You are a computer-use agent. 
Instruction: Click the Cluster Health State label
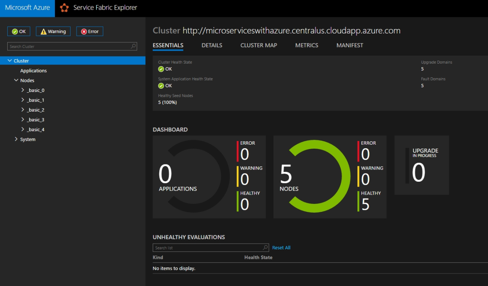point(175,62)
